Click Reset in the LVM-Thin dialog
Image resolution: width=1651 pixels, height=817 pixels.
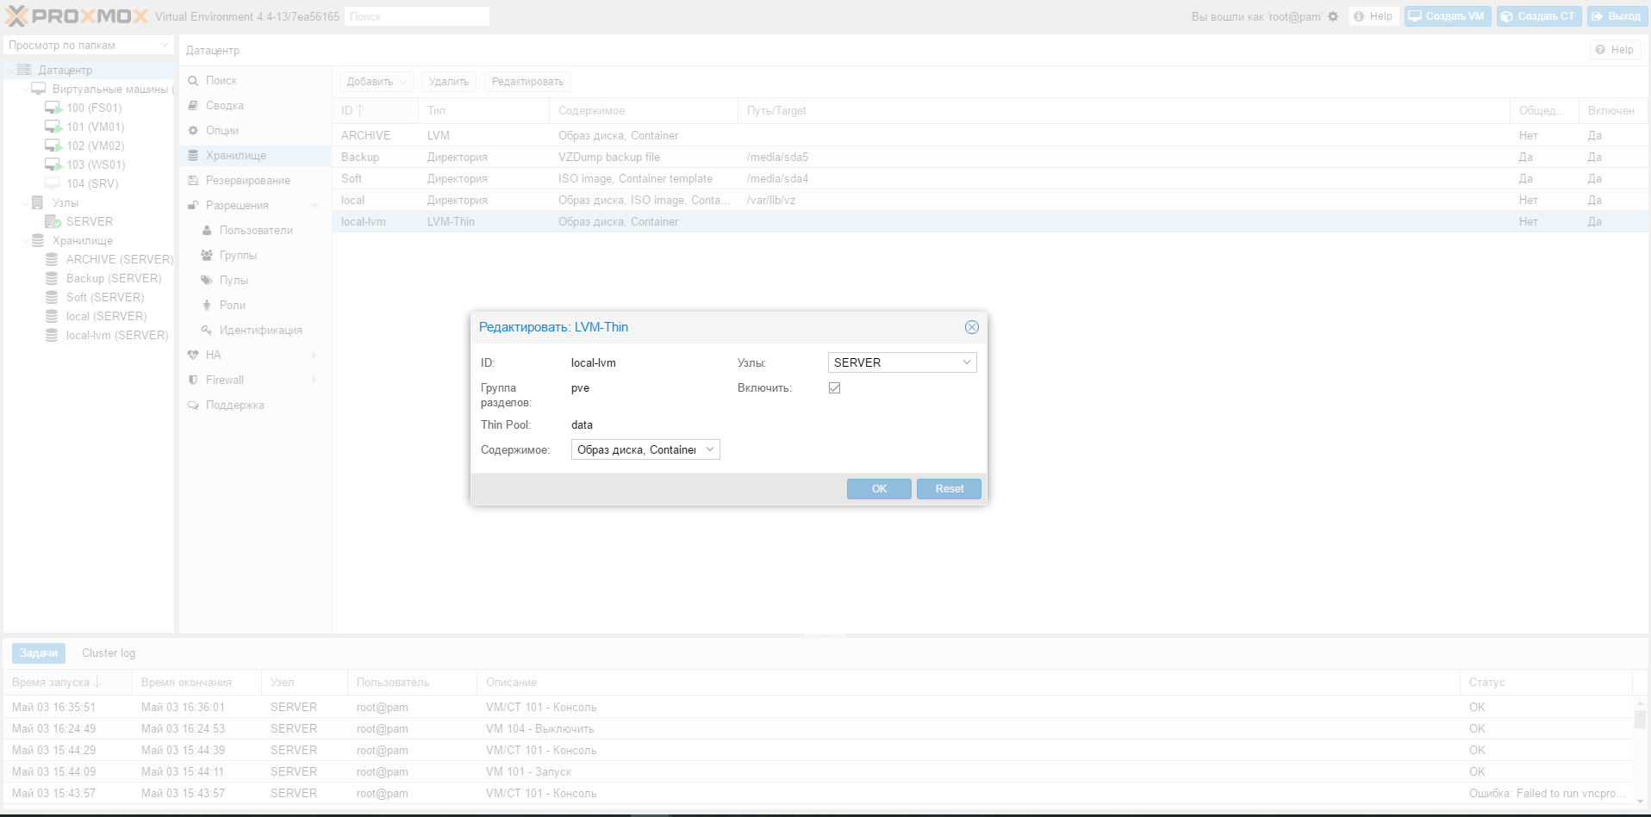tap(950, 489)
